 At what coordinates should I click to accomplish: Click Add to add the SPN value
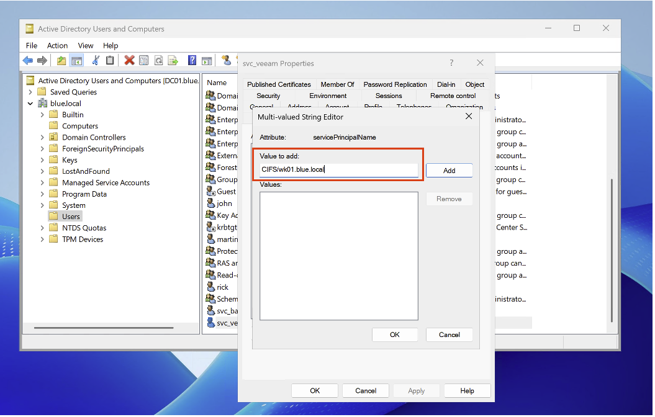click(x=449, y=171)
